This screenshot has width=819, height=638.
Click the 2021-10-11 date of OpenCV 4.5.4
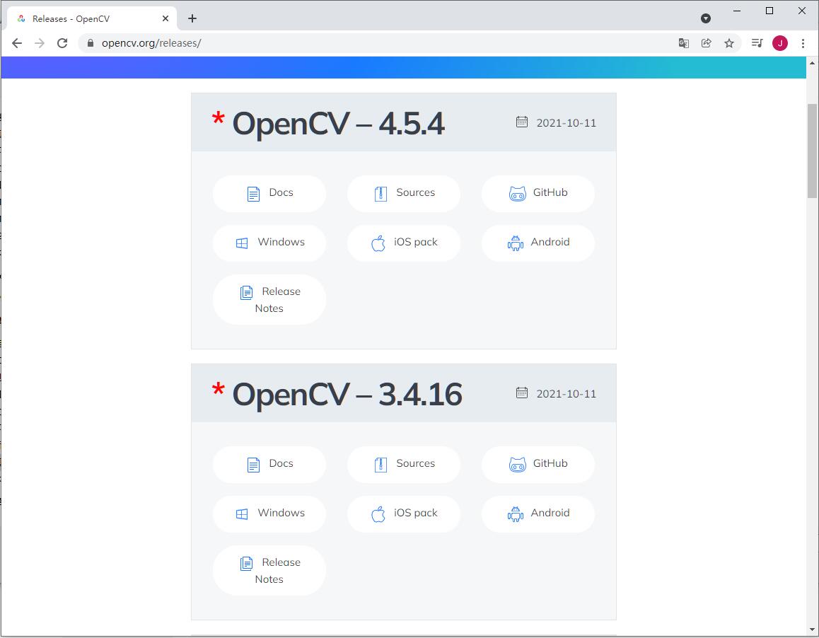(567, 123)
